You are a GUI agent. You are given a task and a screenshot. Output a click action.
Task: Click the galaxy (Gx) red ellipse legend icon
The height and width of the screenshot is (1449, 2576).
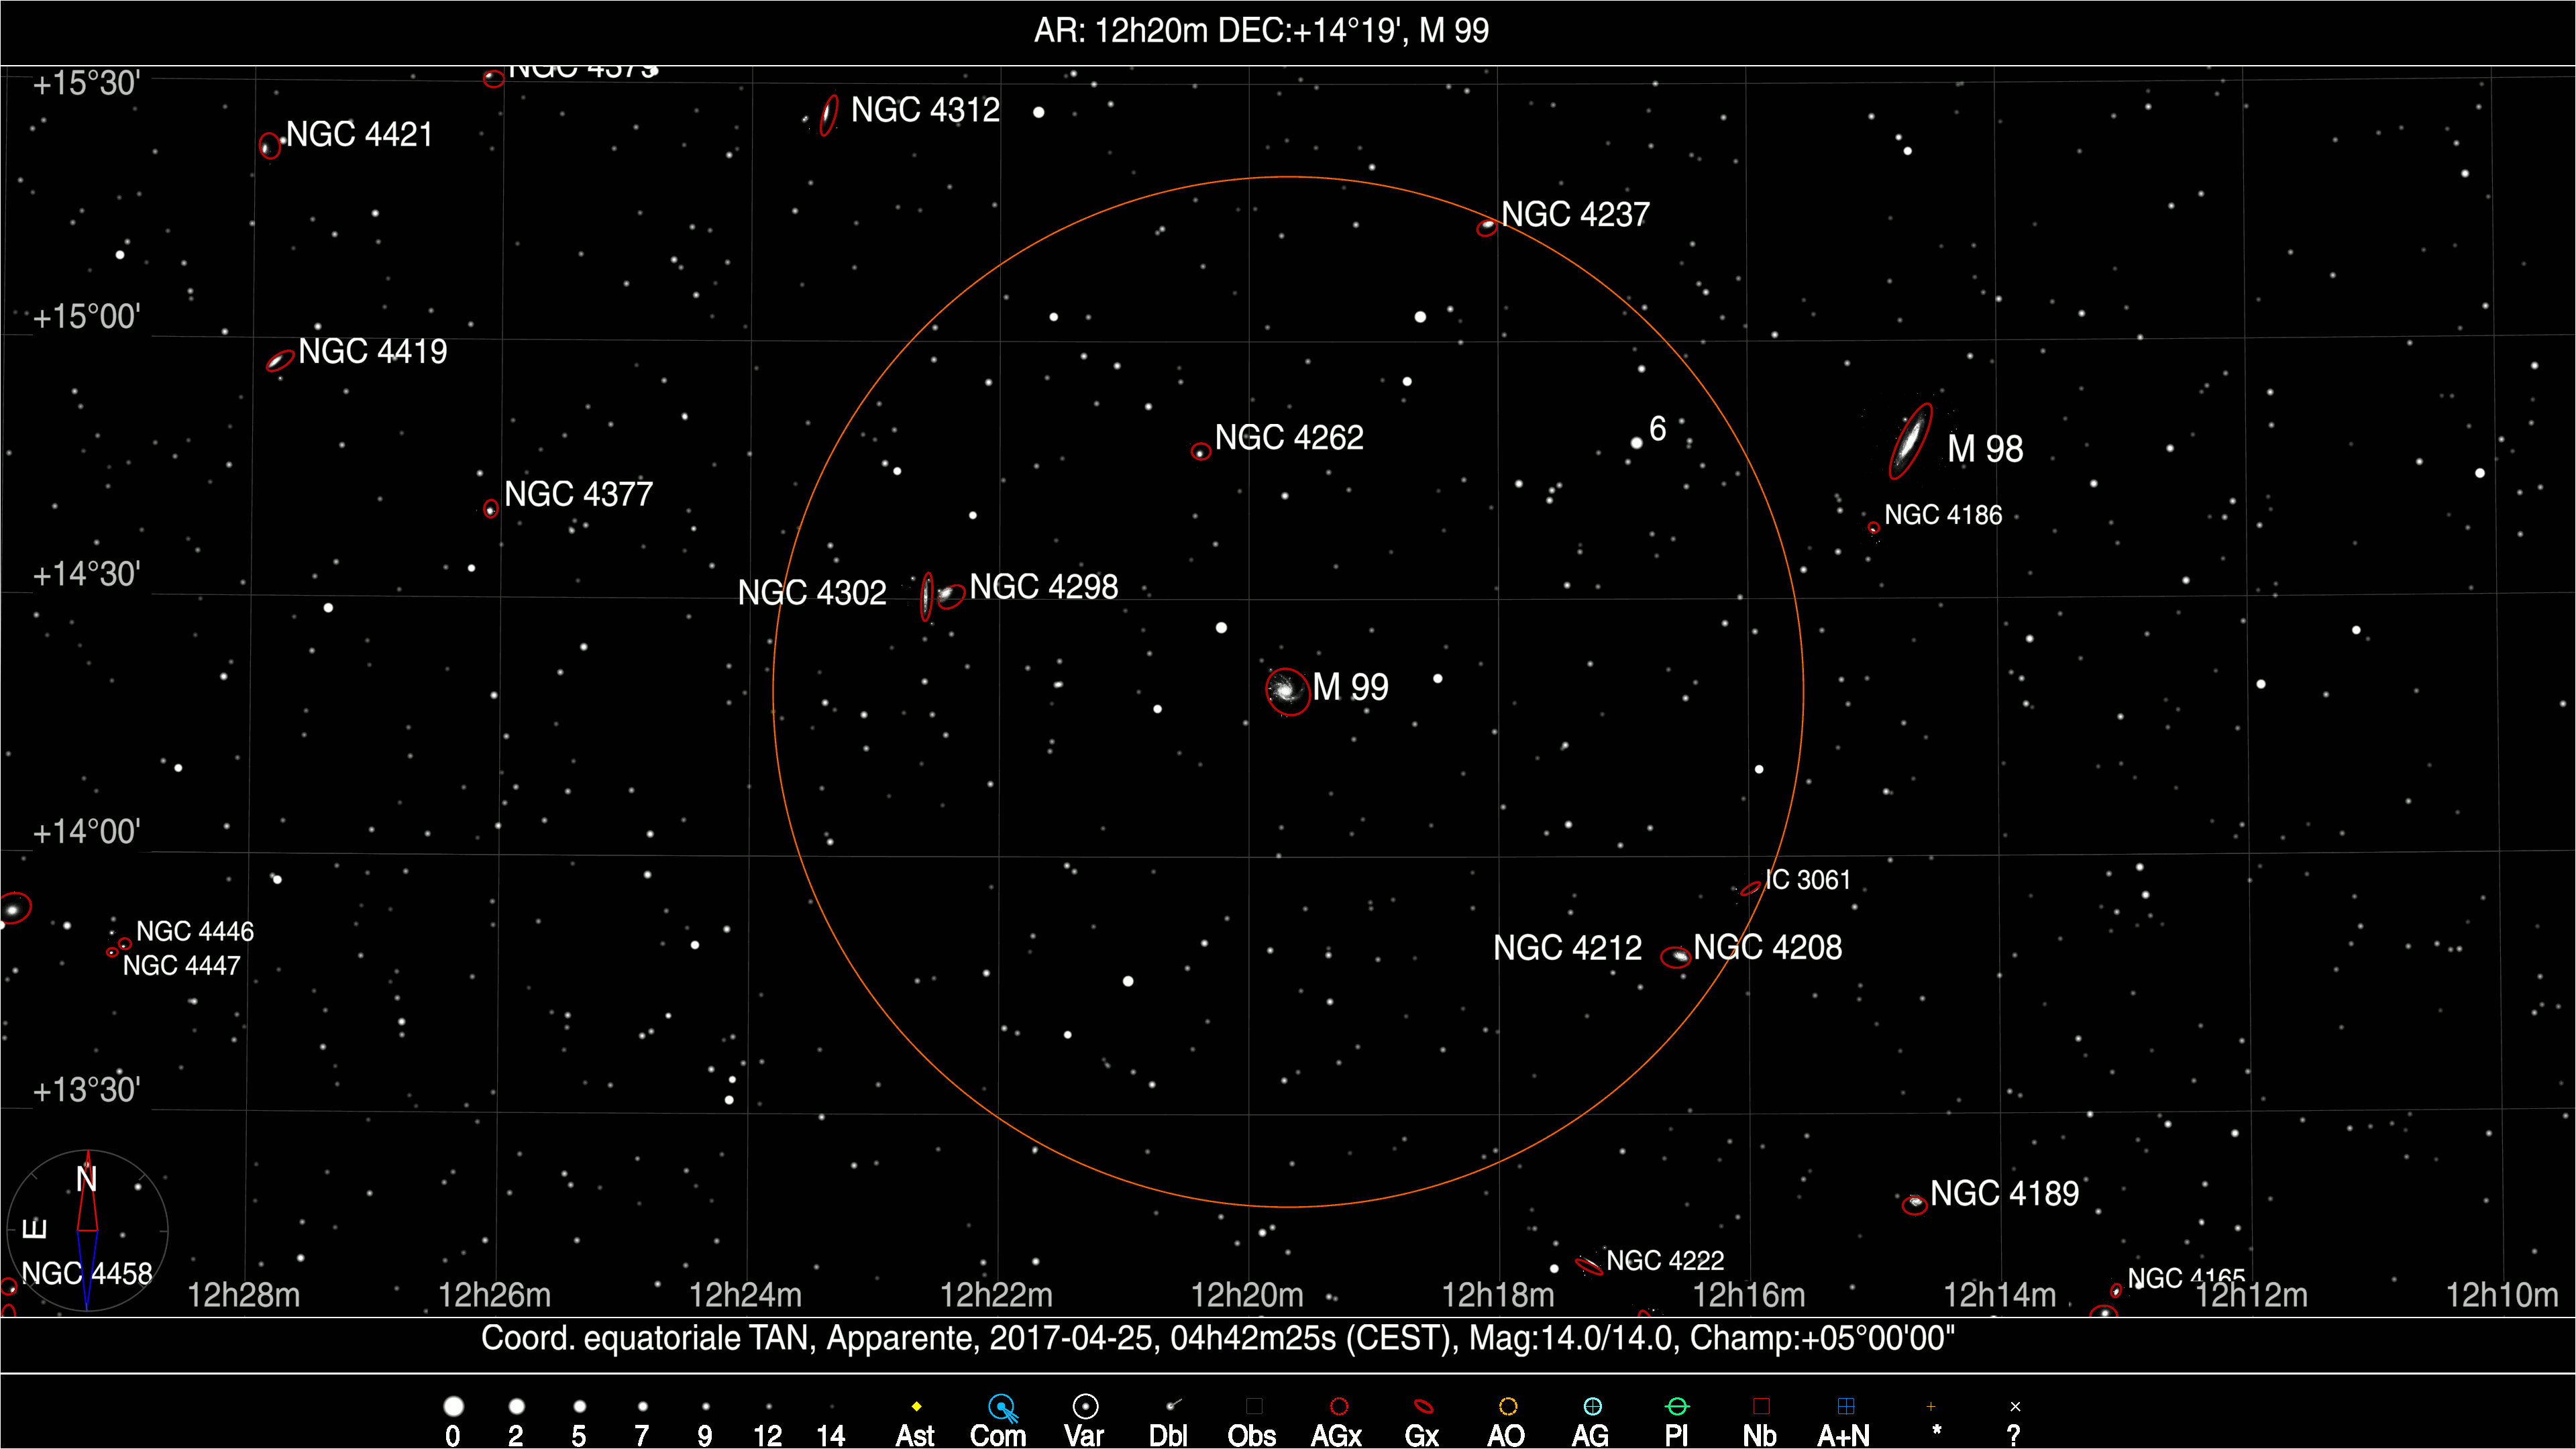pyautogui.click(x=1423, y=1407)
